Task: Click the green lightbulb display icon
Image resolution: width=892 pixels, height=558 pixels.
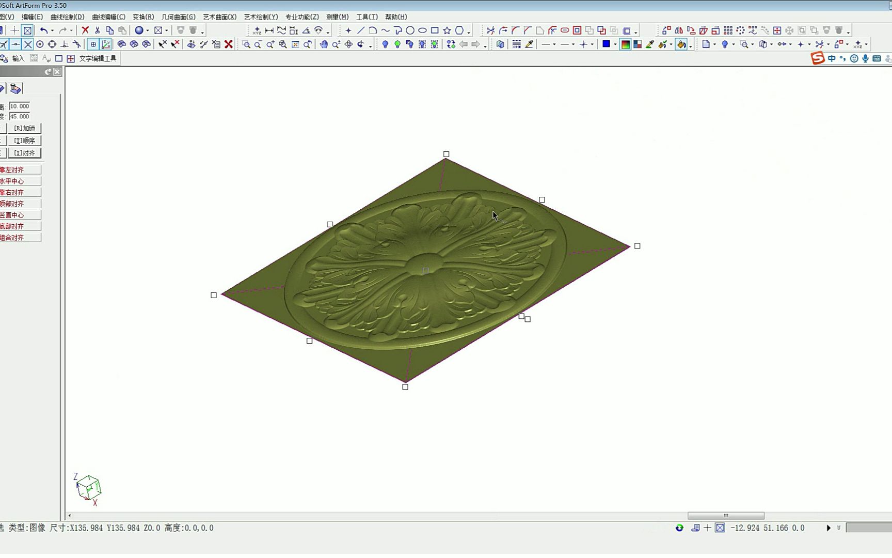Action: 397,44
